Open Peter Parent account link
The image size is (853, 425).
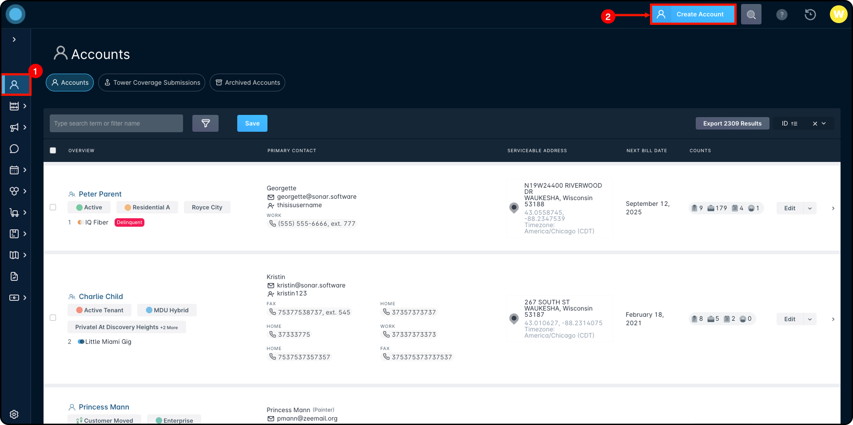[x=100, y=194]
